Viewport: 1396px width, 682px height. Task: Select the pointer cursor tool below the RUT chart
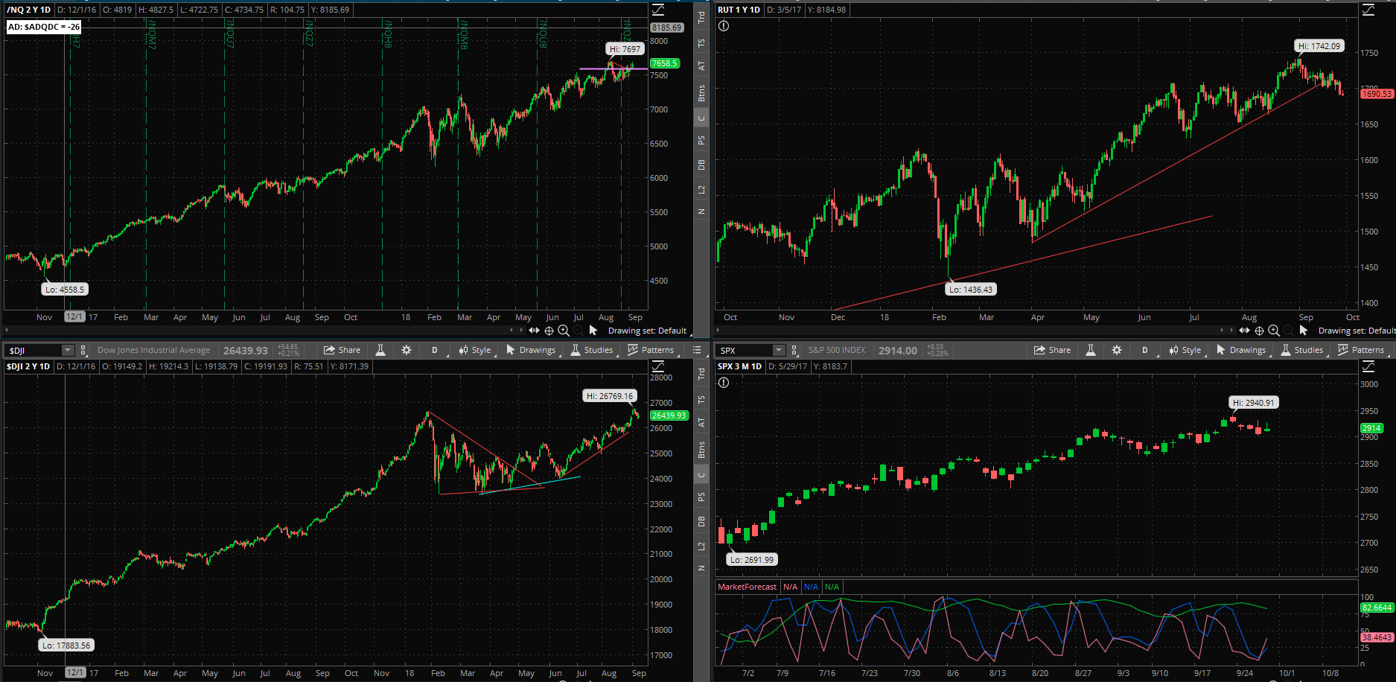(1304, 330)
